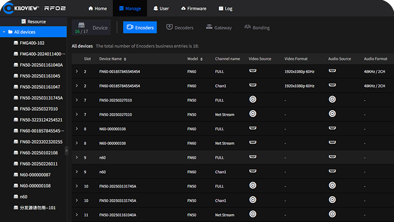Click the Device count card icon

[82, 25]
